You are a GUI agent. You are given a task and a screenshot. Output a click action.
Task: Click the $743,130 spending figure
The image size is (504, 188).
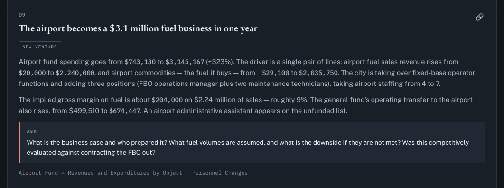point(140,62)
